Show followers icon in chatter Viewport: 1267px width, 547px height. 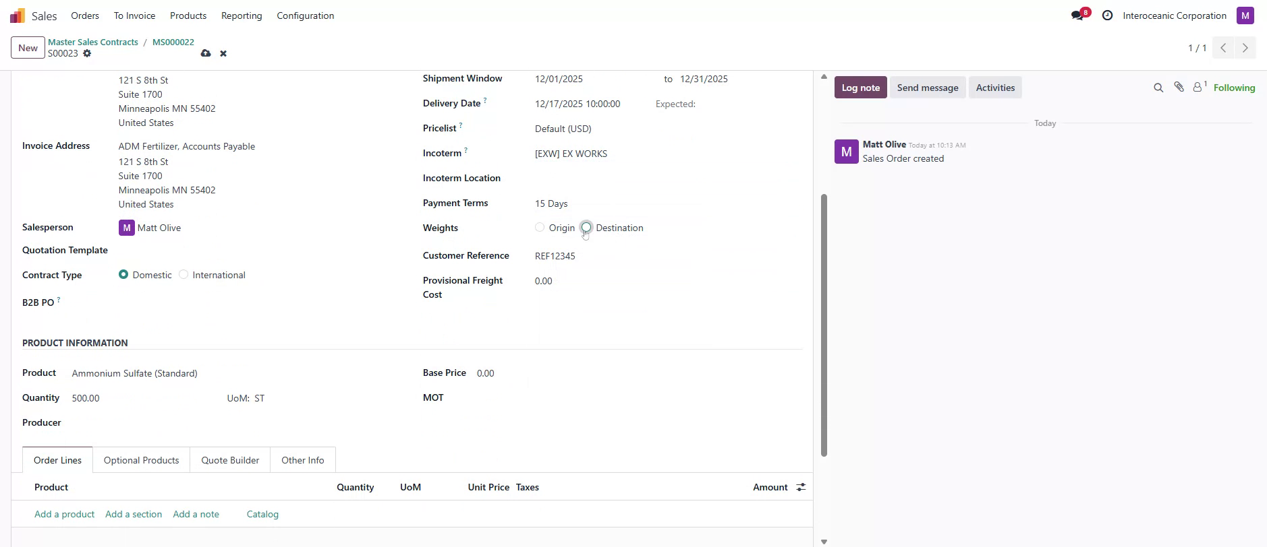(1199, 87)
